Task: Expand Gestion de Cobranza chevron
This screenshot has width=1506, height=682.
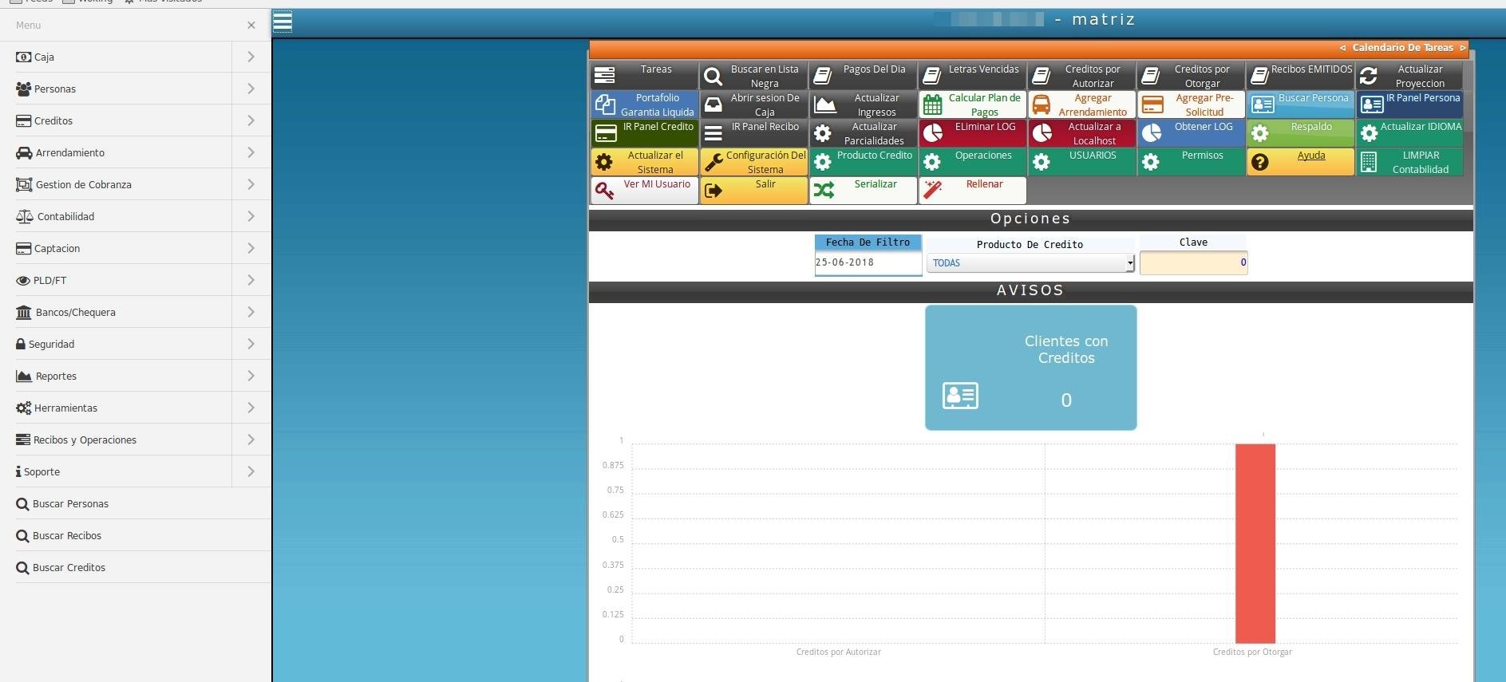Action: (251, 184)
